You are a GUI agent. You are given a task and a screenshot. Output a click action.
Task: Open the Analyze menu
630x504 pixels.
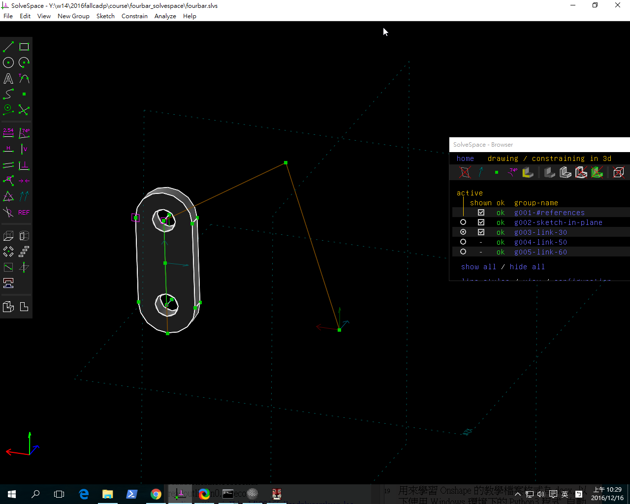(165, 16)
